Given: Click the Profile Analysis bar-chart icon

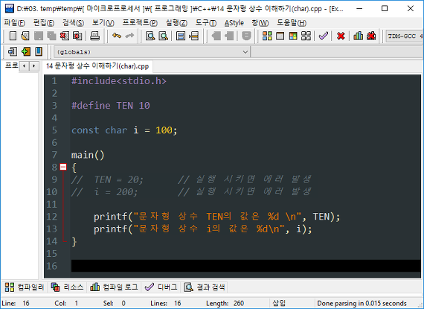Looking at the screenshot, I should 359,36.
